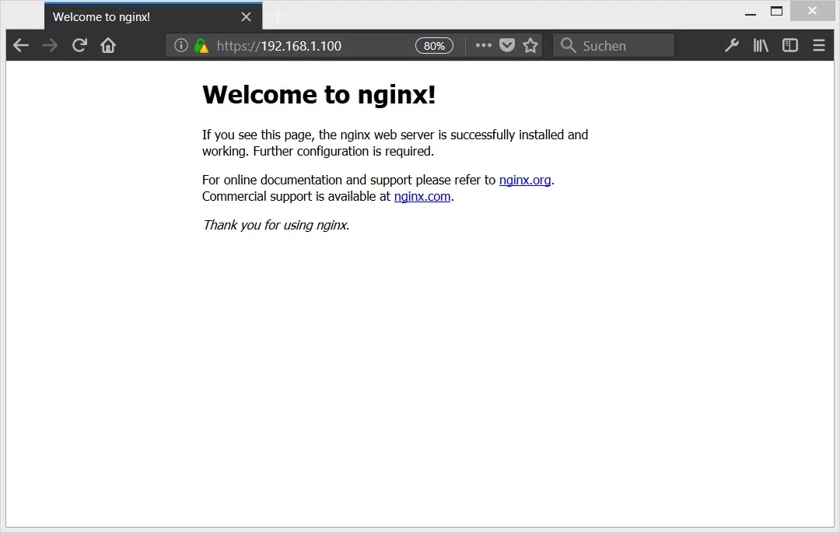Save page to Pocket
The height and width of the screenshot is (533, 840).
pos(507,46)
